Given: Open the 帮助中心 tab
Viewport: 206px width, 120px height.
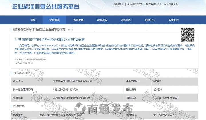Looking at the screenshot, I should (x=150, y=20).
